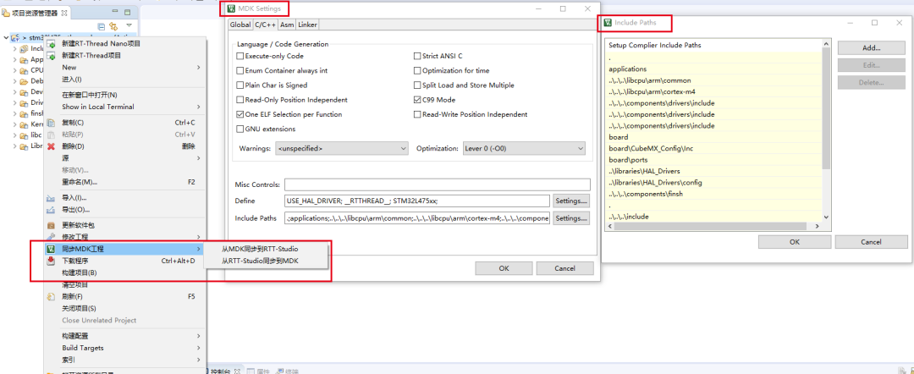Open project explorer view menu triangle
The width and height of the screenshot is (914, 374).
point(129,25)
